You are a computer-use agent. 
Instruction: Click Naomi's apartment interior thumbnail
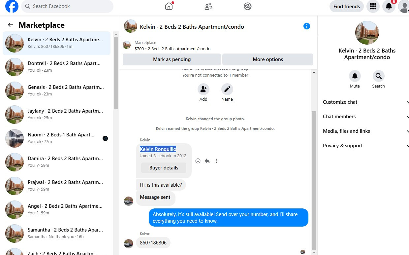(15, 138)
